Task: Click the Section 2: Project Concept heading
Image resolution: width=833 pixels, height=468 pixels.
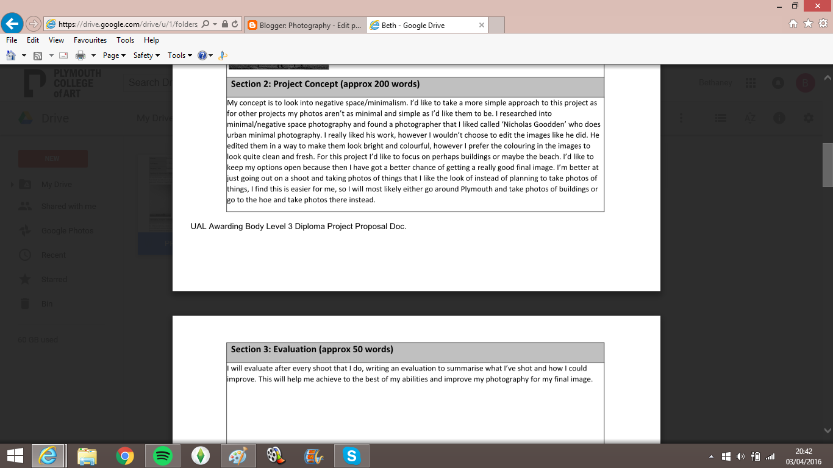Action: (325, 84)
